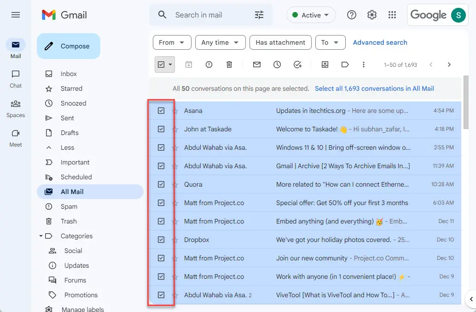Open the account avatar S
Image resolution: width=476 pixels, height=312 pixels.
point(459,15)
